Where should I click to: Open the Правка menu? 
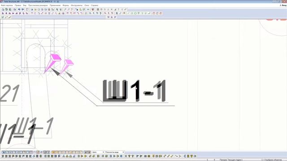(x=18, y=5)
